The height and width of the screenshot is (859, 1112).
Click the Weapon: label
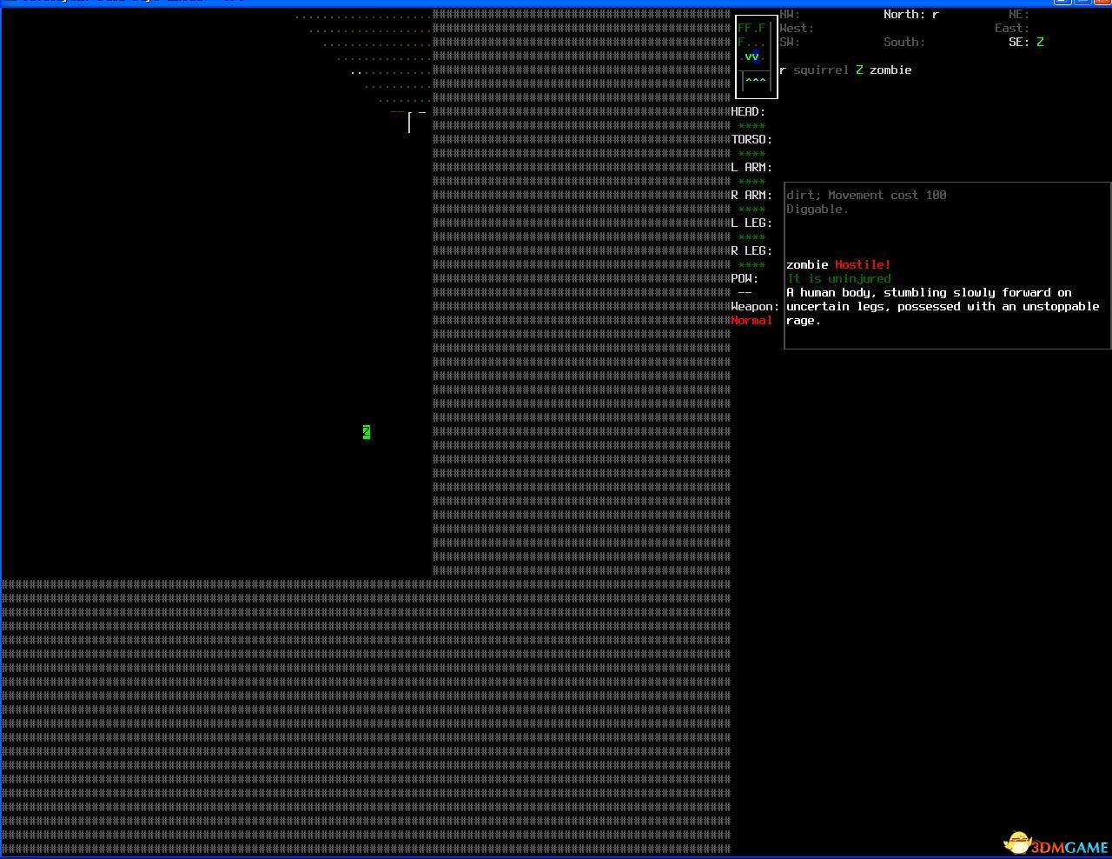click(755, 306)
